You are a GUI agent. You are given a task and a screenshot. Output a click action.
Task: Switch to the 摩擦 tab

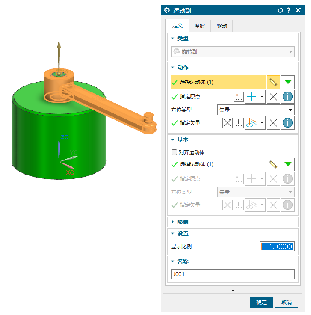pyautogui.click(x=199, y=26)
